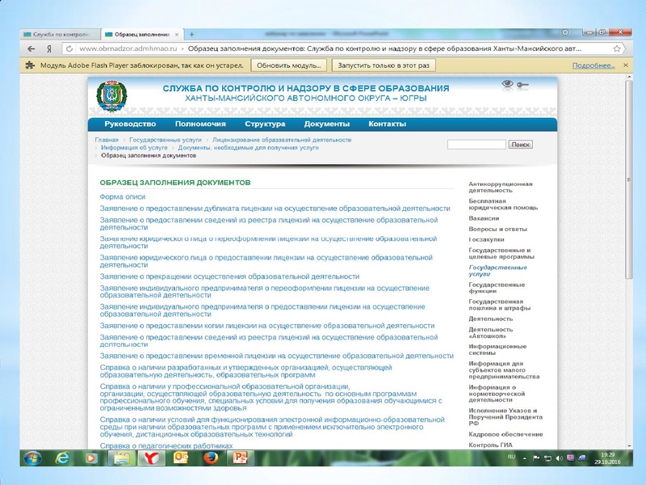Click the 'Подробнее...' link in notification bar
The image size is (646, 485).
tap(590, 64)
